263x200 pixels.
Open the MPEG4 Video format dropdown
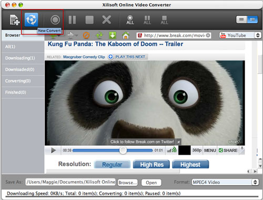[x=225, y=182]
